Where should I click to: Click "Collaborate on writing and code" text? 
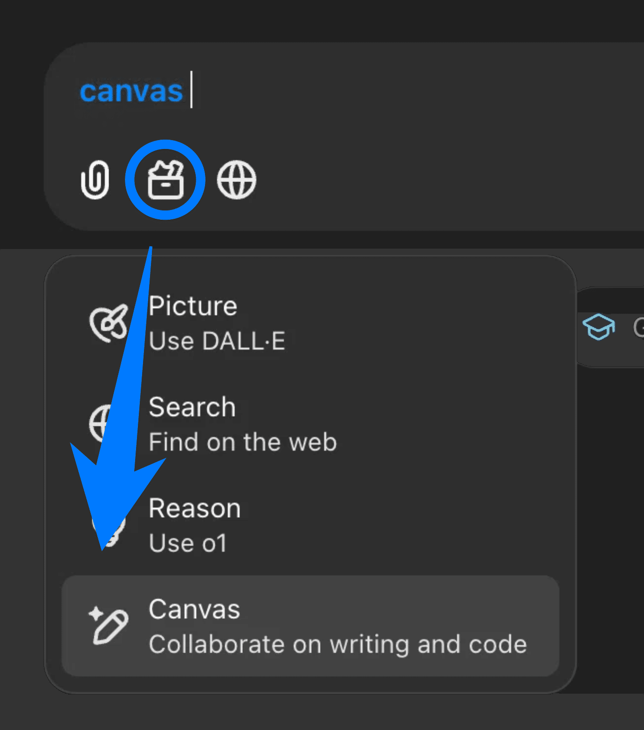[x=337, y=644]
